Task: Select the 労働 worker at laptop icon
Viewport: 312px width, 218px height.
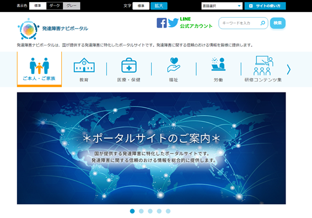Action: [218, 64]
